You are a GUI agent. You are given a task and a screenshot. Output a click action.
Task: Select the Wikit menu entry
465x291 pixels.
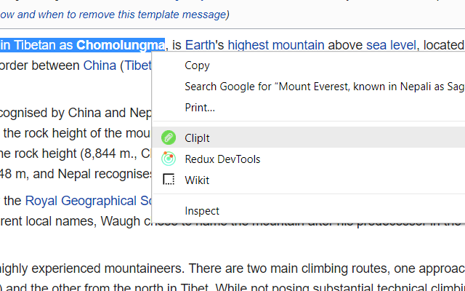click(x=308, y=180)
